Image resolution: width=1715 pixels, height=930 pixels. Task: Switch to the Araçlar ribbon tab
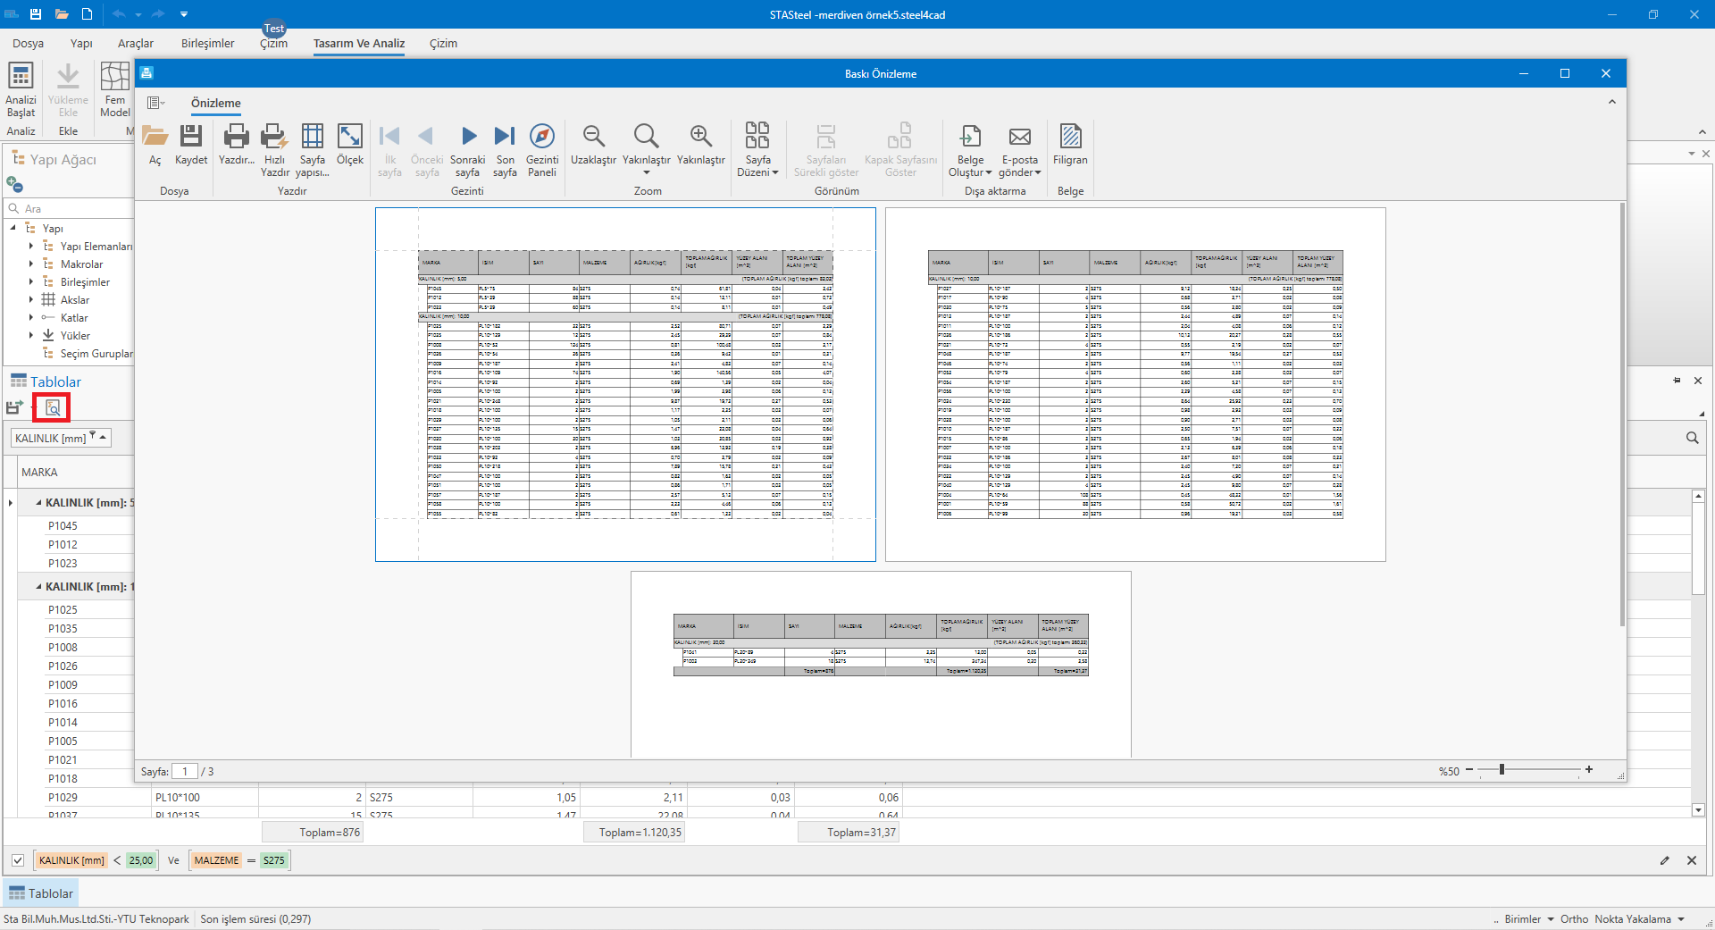136,43
